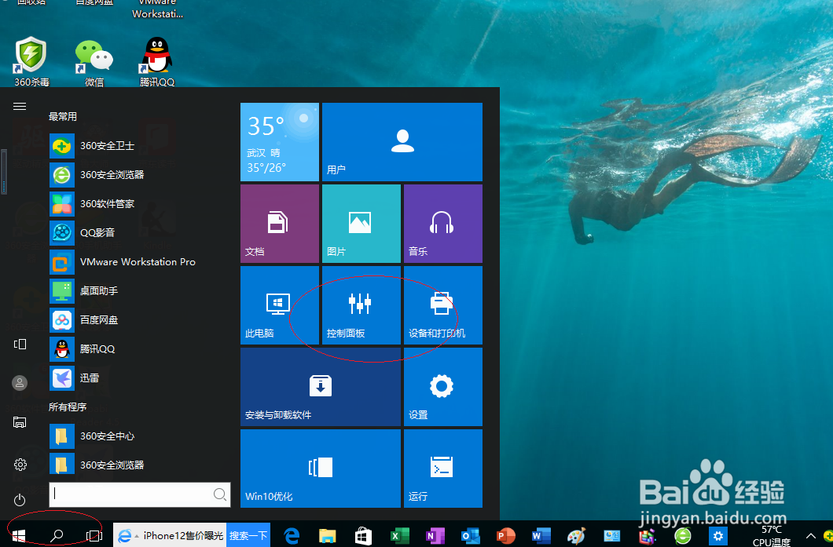Screen dimensions: 833x547
Task: Open Microsoft Edge from the taskbar
Action: tap(292, 536)
